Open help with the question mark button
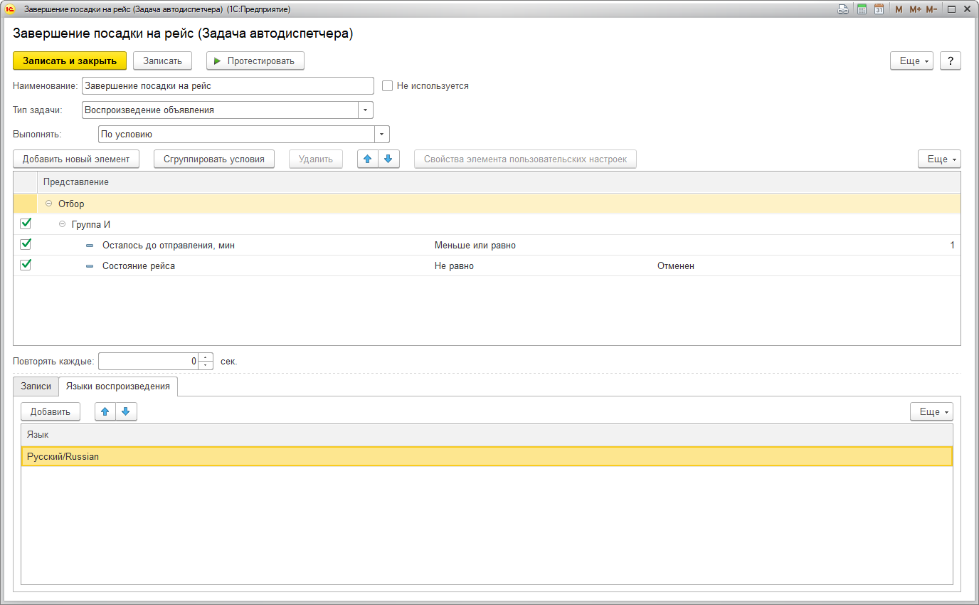The height and width of the screenshot is (605, 979). 951,60
